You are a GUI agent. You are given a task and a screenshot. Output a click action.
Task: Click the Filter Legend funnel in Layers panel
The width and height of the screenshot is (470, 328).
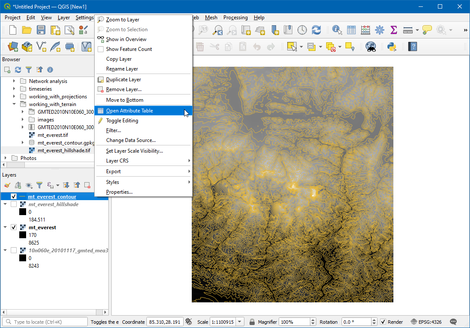[39, 185]
